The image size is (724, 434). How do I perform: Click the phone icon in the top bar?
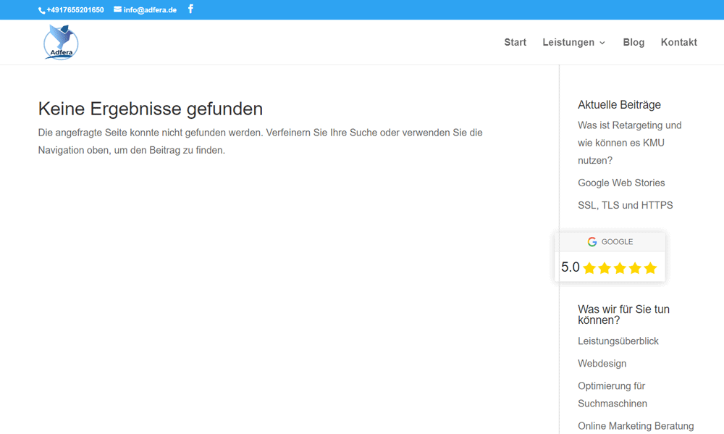pos(41,10)
